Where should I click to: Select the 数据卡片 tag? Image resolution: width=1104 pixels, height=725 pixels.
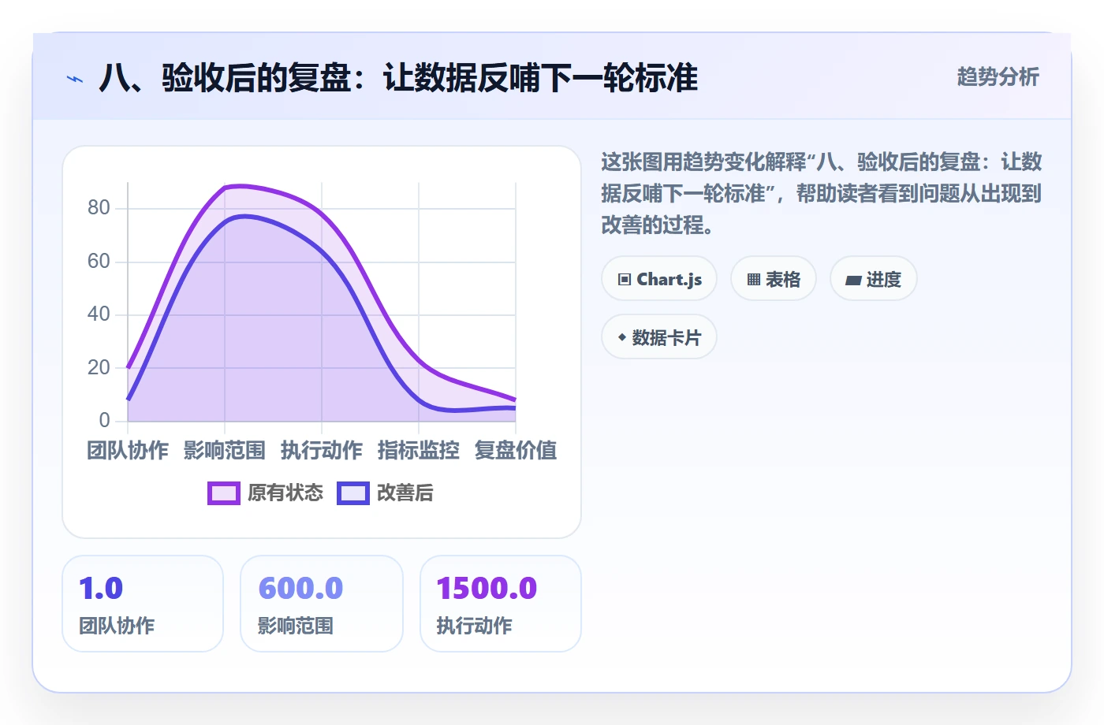(659, 337)
